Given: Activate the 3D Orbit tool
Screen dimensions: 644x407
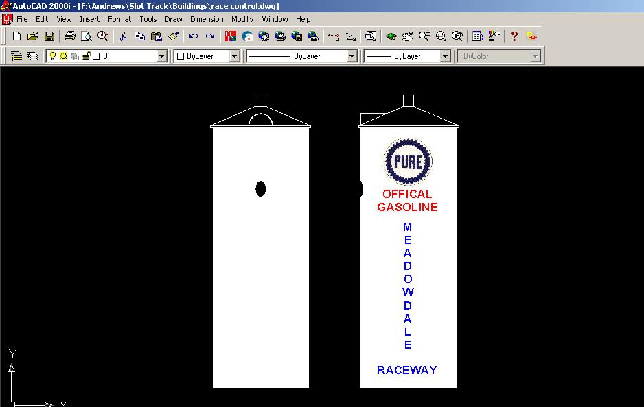Looking at the screenshot, I should (391, 36).
